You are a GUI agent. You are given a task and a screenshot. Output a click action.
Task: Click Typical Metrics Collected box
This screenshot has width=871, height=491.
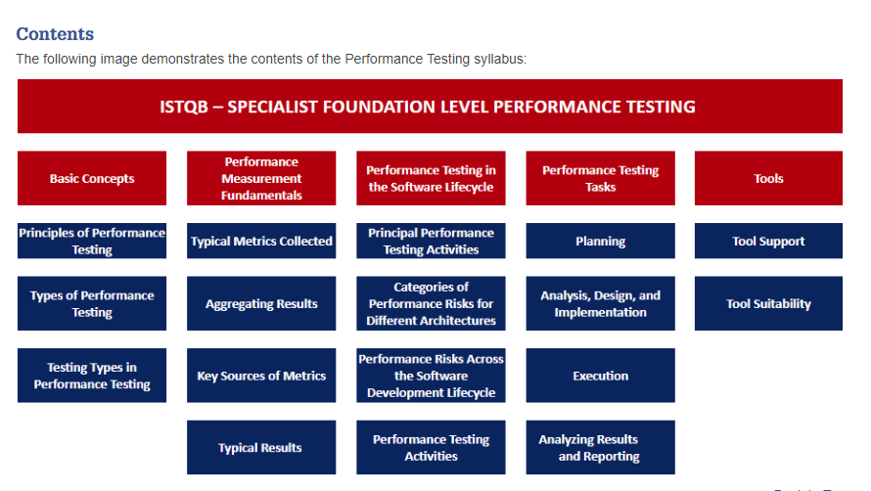[x=261, y=241]
